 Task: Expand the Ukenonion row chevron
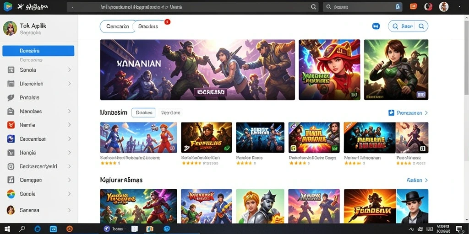70,84
